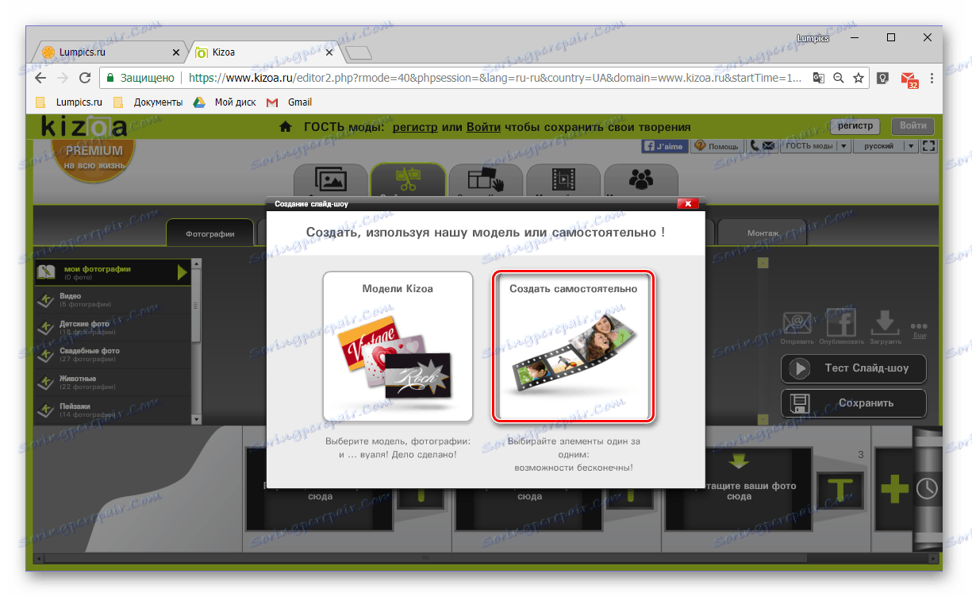The height and width of the screenshot is (597, 972).
Task: Click album list scrollbar up arrow
Action: pyautogui.click(x=197, y=264)
